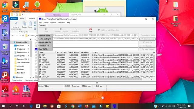Uncheck the MBR partition checkbox
The width and height of the screenshot is (194, 109).
click(x=40, y=55)
